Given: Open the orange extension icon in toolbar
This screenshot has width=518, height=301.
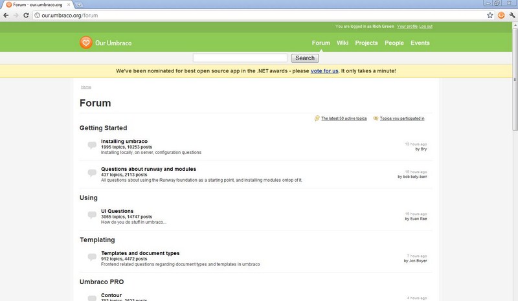Looking at the screenshot, I should tap(501, 15).
